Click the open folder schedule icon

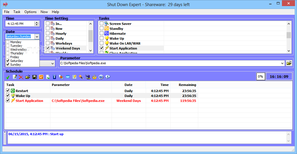click(28, 77)
